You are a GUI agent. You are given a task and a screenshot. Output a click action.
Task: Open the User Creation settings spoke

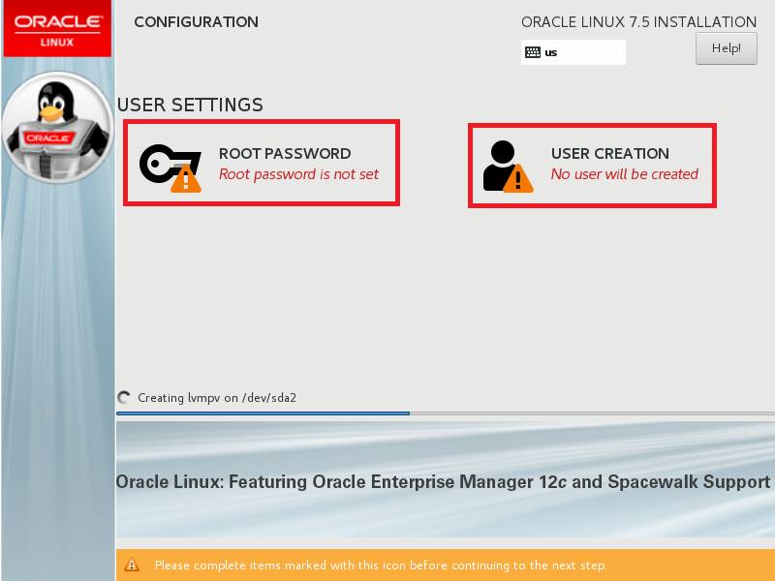pyautogui.click(x=592, y=163)
